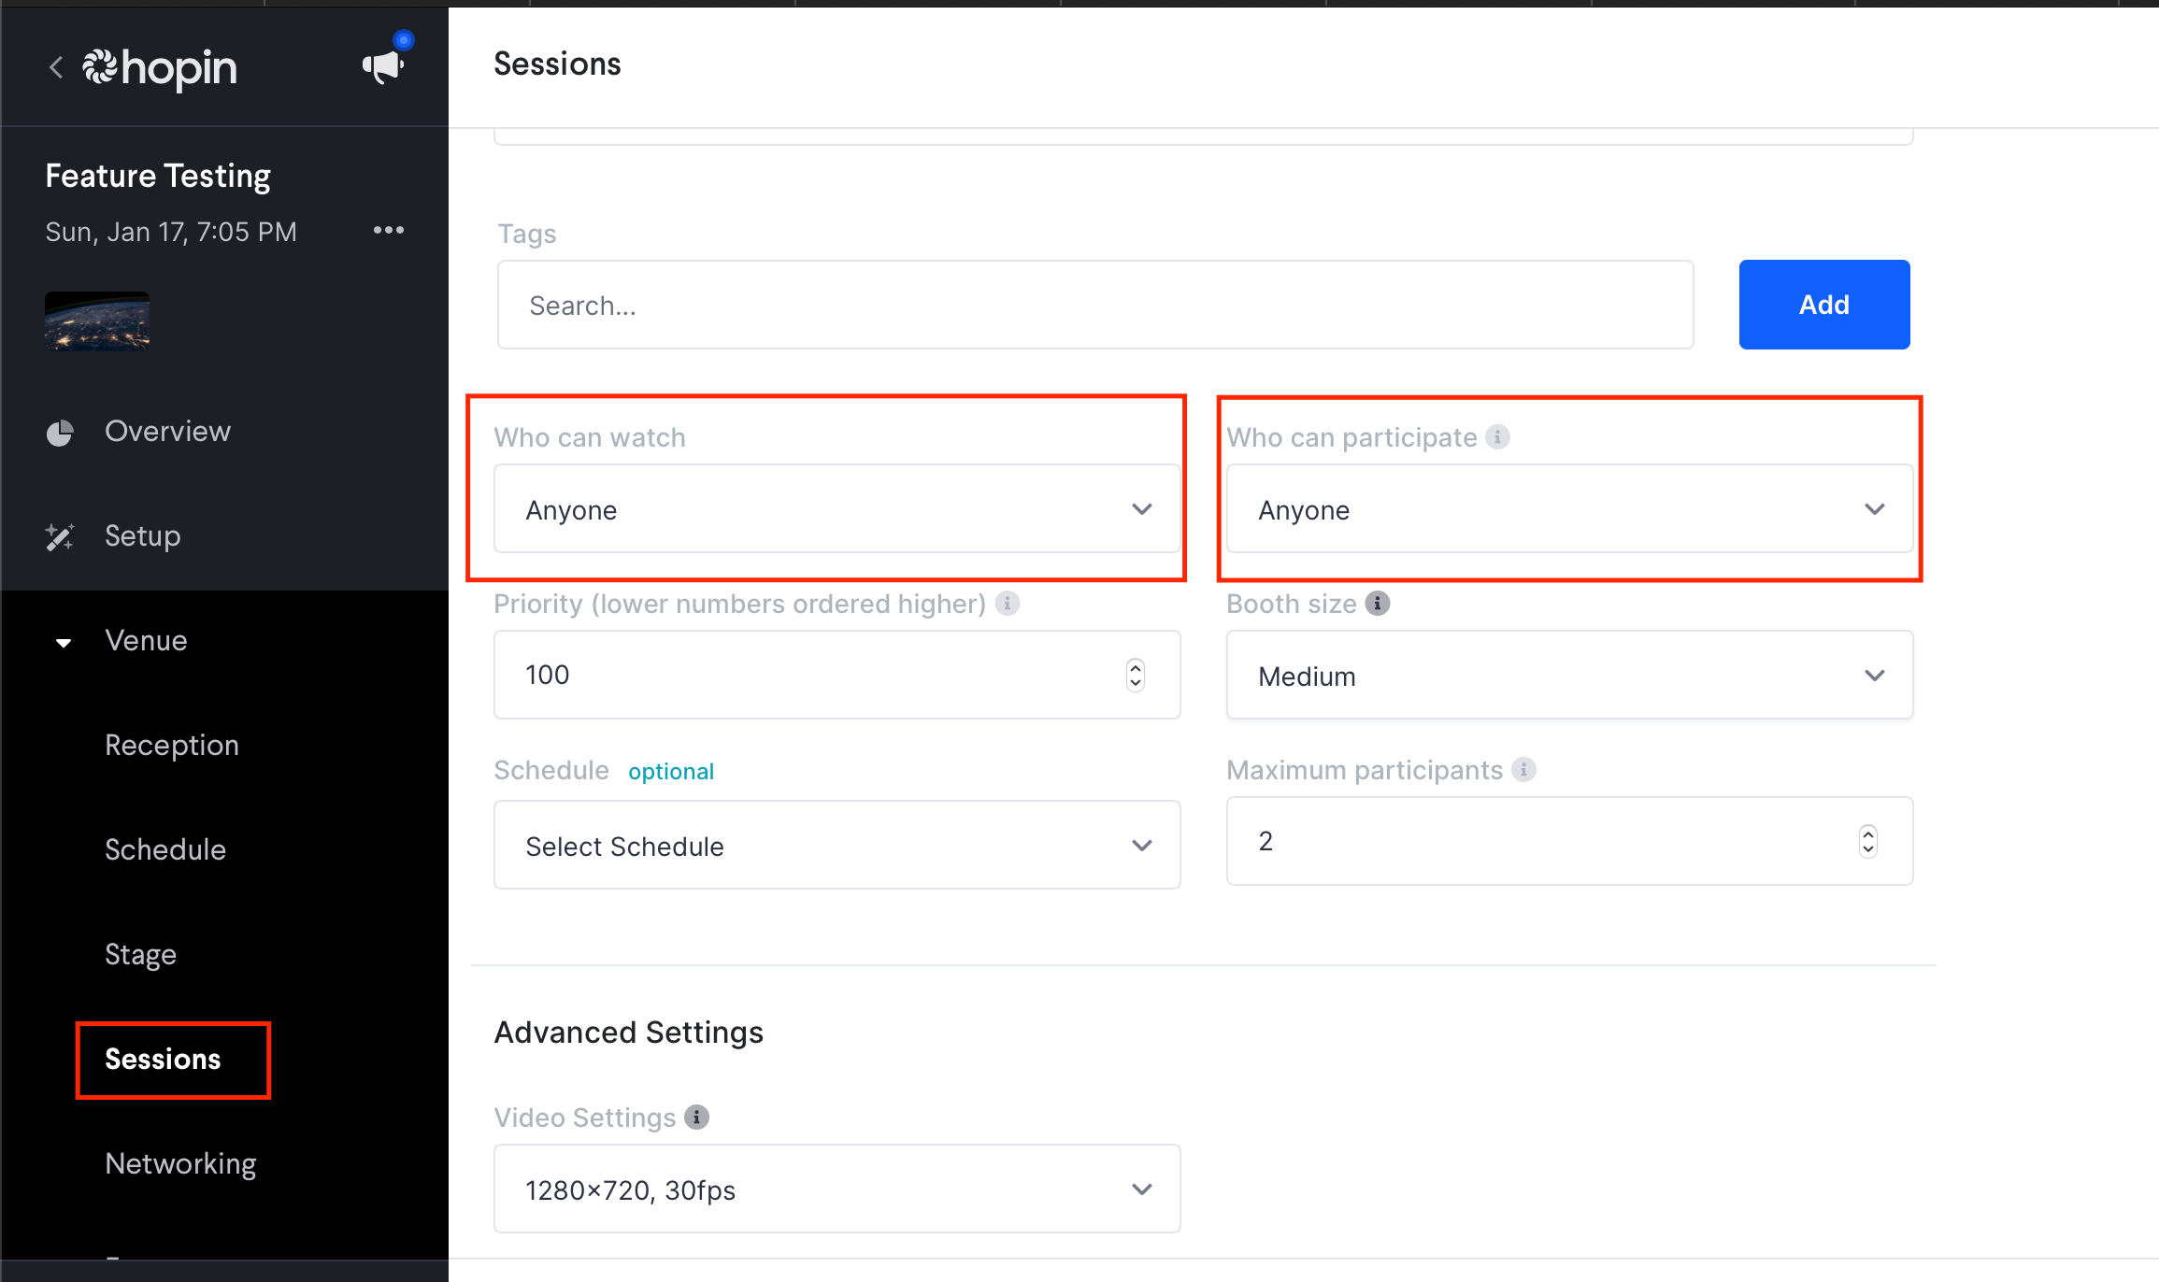Expand the Booth size Medium dropdown
This screenshot has width=2159, height=1282.
pos(1570,675)
